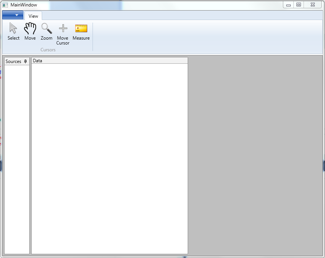Click inside the Data content area
Screen dimensions: 325x258
pos(109,159)
